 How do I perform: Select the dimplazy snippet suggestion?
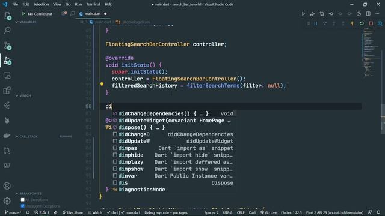[x=174, y=162]
